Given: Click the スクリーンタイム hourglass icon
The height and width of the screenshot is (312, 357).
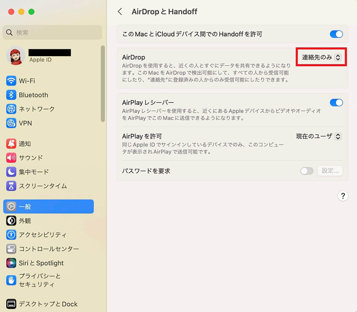Looking at the screenshot, I should [11, 186].
